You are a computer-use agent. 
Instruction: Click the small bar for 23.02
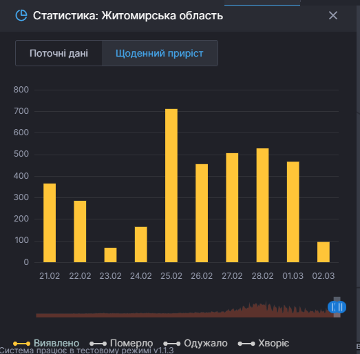click(110, 255)
